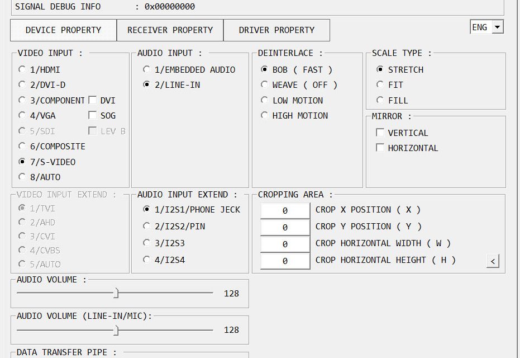Select 1/EMBEDDED AUDIO input
Image resolution: width=520 pixels, height=358 pixels.
pyautogui.click(x=146, y=70)
